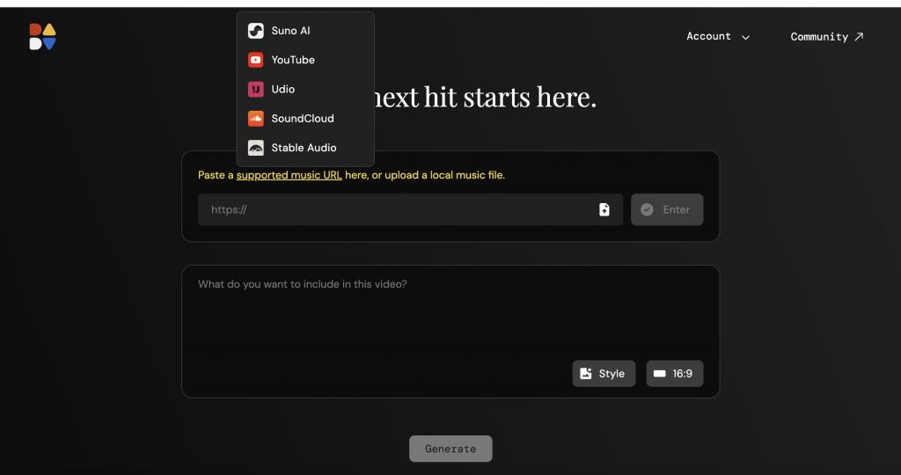Viewport: 901px width, 475px height.
Task: Click the SoundCloud orange cloud icon
Action: click(x=256, y=119)
